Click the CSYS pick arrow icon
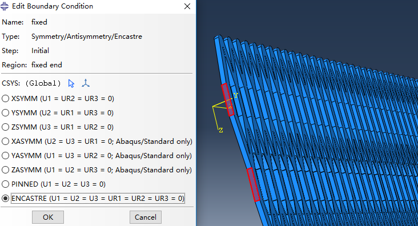Viewport: 418px width, 226px height. (71, 83)
